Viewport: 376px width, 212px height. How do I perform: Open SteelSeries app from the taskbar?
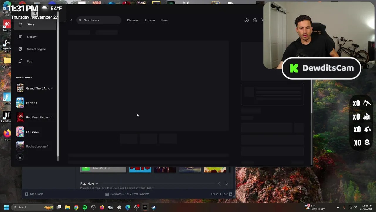(119, 207)
